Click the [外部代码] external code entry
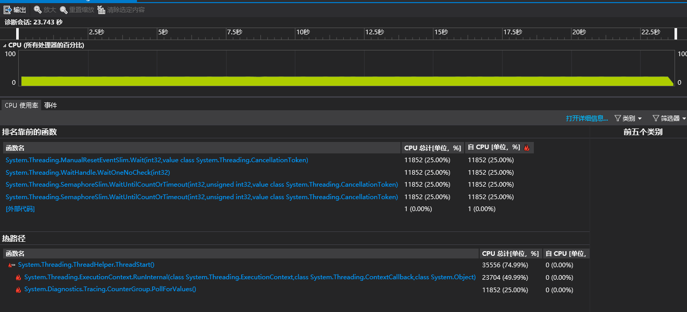The width and height of the screenshot is (687, 312). click(x=20, y=209)
